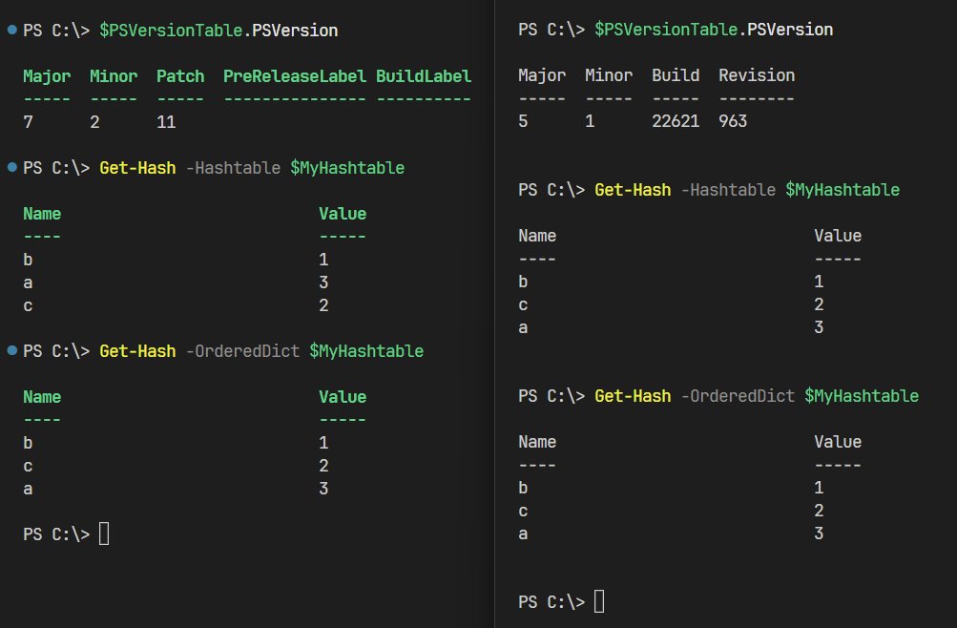This screenshot has height=628, width=957.
Task: Click "$PSVersionTable" in the left terminal command
Action: (171, 31)
